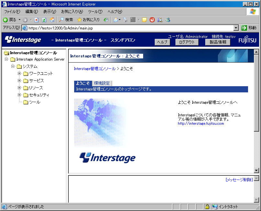The height and width of the screenshot is (211, 261).
Task: Switch to the 環境設定 tab
Action: (x=102, y=83)
